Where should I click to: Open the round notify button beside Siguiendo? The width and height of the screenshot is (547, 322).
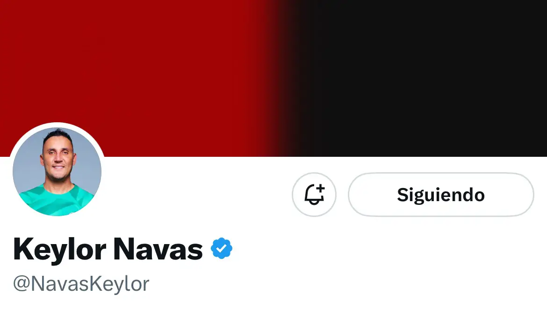[314, 195]
